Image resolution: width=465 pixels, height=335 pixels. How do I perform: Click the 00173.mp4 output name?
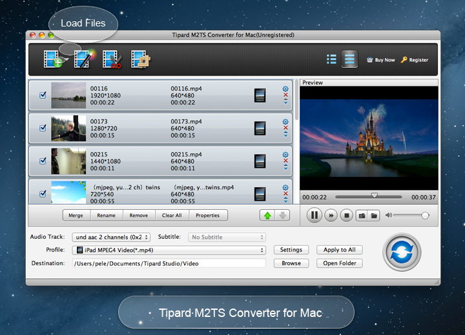pos(186,121)
